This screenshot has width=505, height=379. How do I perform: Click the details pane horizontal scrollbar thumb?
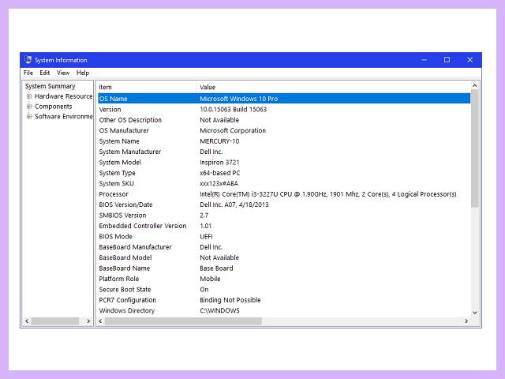click(x=183, y=321)
